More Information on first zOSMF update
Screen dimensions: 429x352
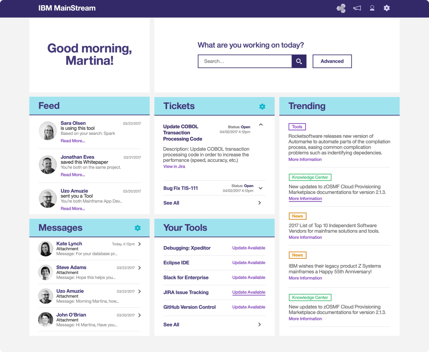[x=305, y=198]
